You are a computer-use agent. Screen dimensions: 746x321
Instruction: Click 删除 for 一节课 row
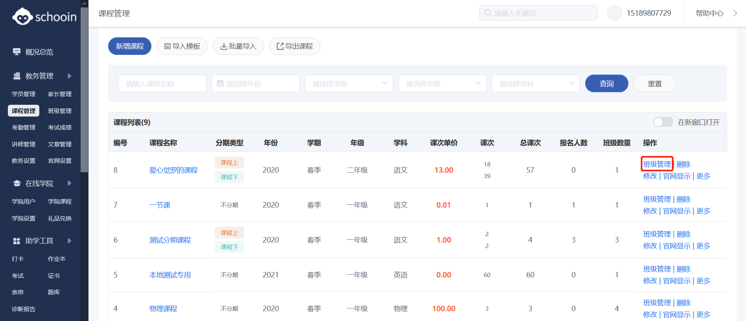point(683,199)
